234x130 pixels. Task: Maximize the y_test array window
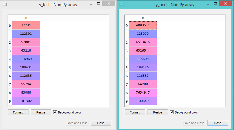(x=99, y=4)
